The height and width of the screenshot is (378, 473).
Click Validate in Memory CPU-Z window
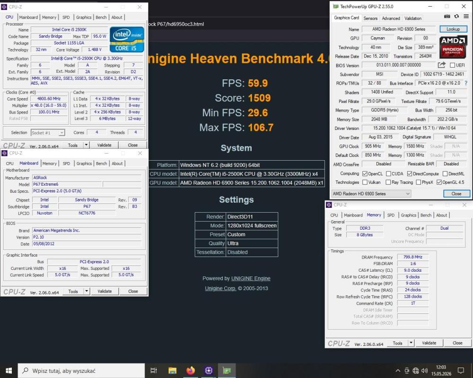tap(429, 343)
